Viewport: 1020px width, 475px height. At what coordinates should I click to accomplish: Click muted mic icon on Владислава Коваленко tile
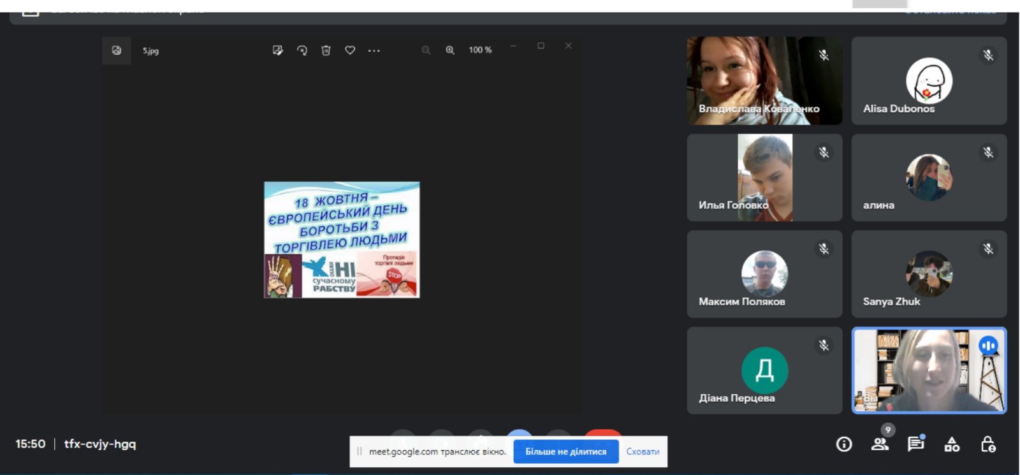[824, 55]
